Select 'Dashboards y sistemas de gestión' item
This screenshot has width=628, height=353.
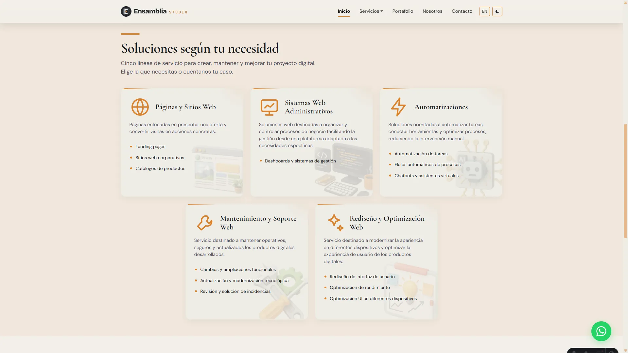pos(300,161)
